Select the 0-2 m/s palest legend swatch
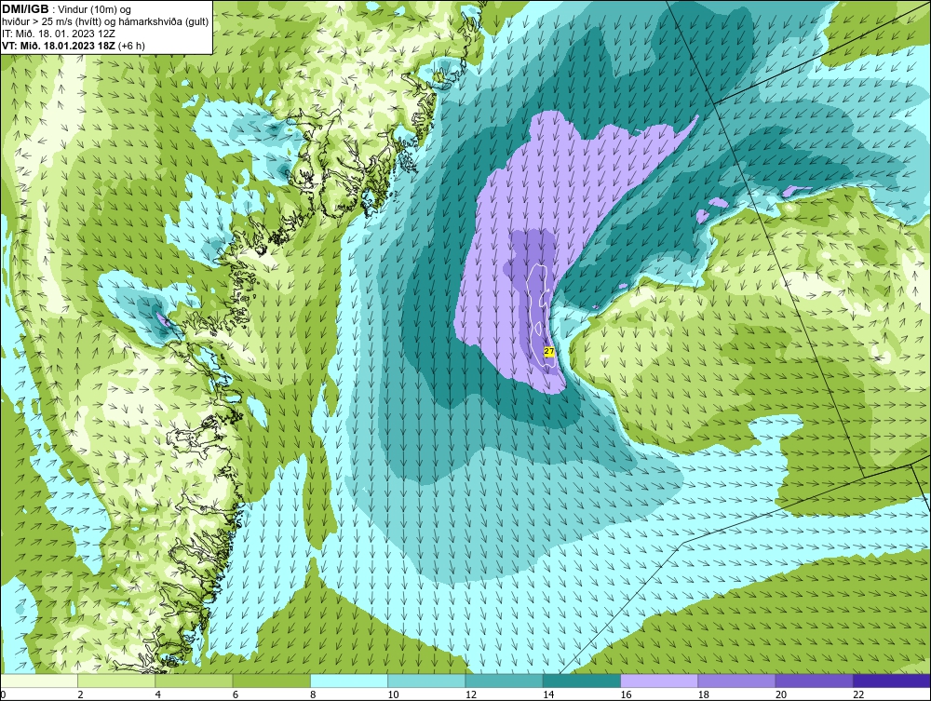This screenshot has height=701, width=931. 39,681
